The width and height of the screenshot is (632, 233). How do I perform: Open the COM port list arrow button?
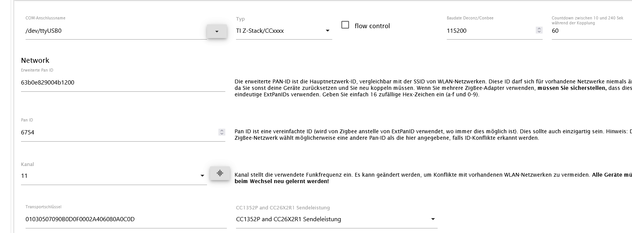[x=217, y=31]
